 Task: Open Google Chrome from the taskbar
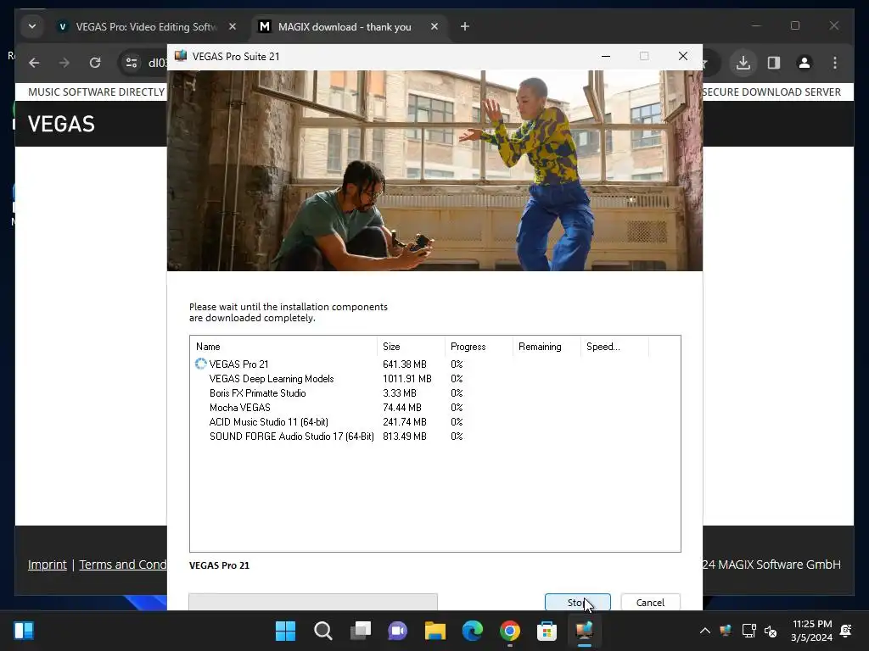pyautogui.click(x=510, y=631)
